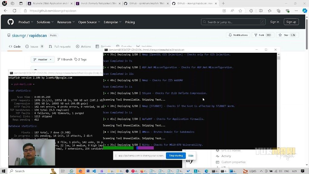Star the rapidscan repository
Screen dimensions: 309x174
tap(287, 35)
